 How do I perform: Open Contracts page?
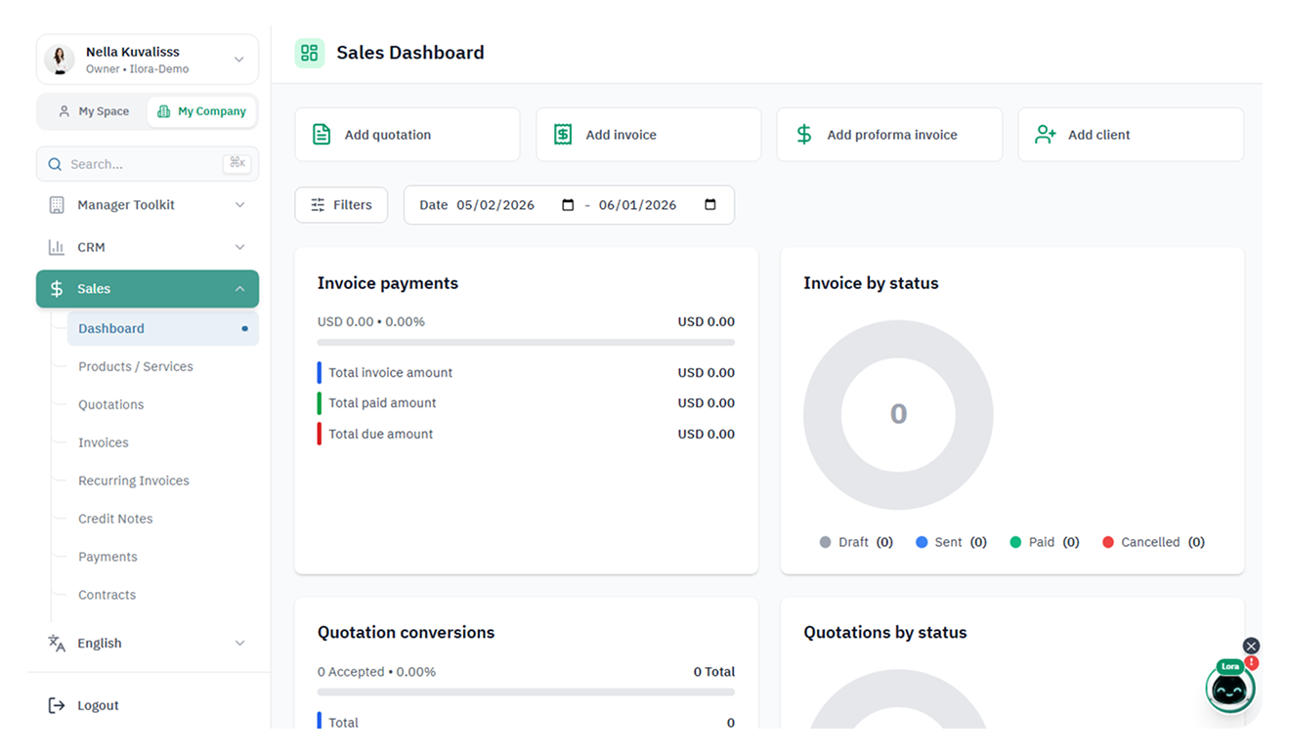107,595
